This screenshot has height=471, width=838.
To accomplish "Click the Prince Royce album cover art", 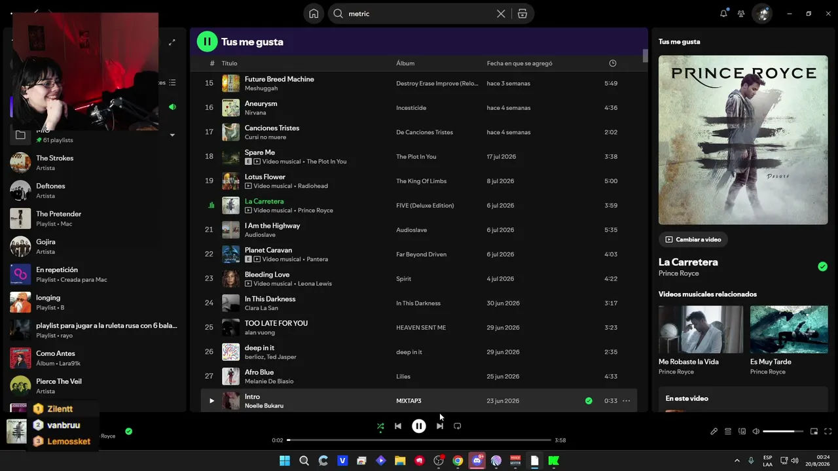I will pos(743,140).
